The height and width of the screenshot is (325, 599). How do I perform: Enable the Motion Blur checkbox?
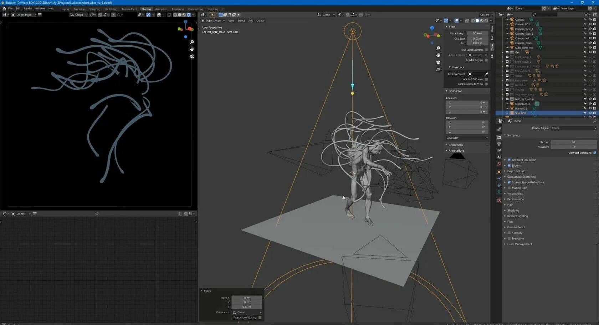click(x=509, y=188)
